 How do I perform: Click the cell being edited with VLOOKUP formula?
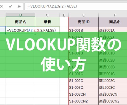pyautogui.click(x=20, y=30)
